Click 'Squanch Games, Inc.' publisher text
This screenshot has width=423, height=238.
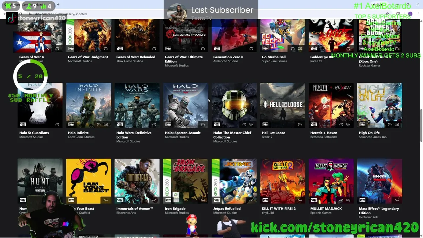point(373,137)
